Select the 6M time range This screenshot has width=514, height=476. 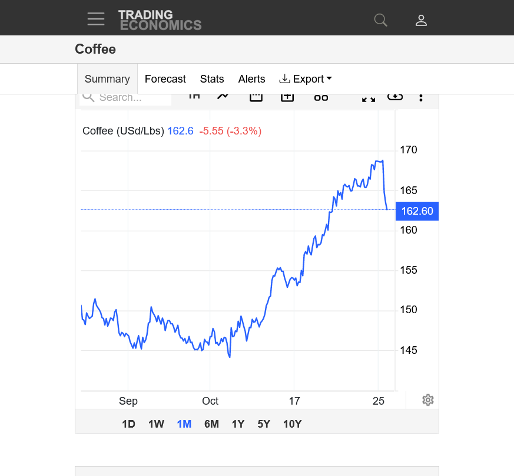[x=211, y=424]
